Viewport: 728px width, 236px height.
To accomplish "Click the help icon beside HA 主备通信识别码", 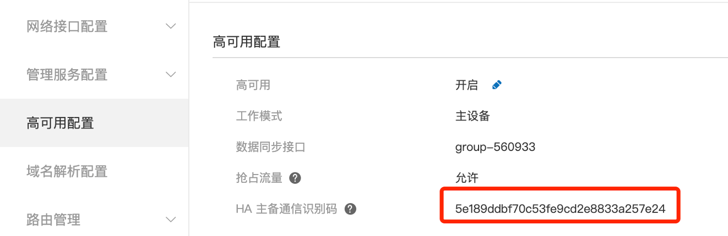I will 350,209.
